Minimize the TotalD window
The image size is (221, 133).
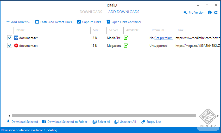(x=198, y=5)
